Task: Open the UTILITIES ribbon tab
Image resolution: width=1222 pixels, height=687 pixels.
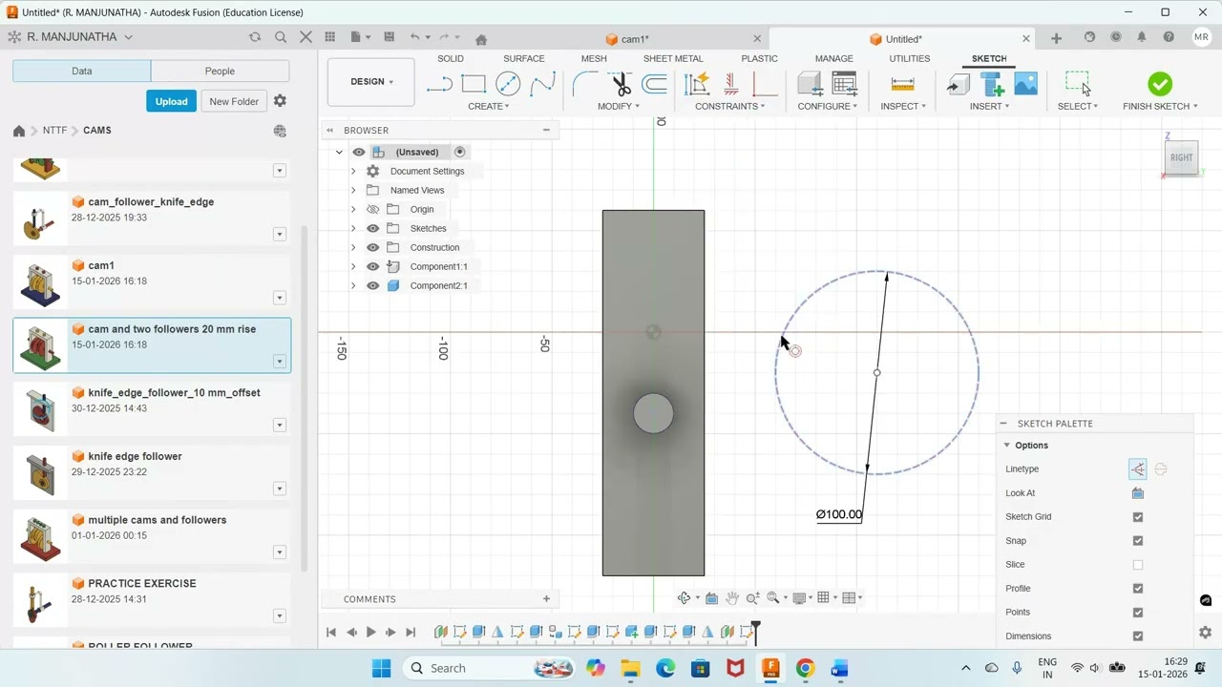Action: pyautogui.click(x=910, y=58)
